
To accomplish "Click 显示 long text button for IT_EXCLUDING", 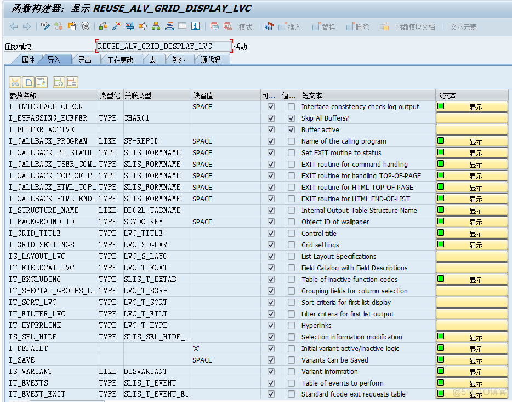I will click(472, 279).
